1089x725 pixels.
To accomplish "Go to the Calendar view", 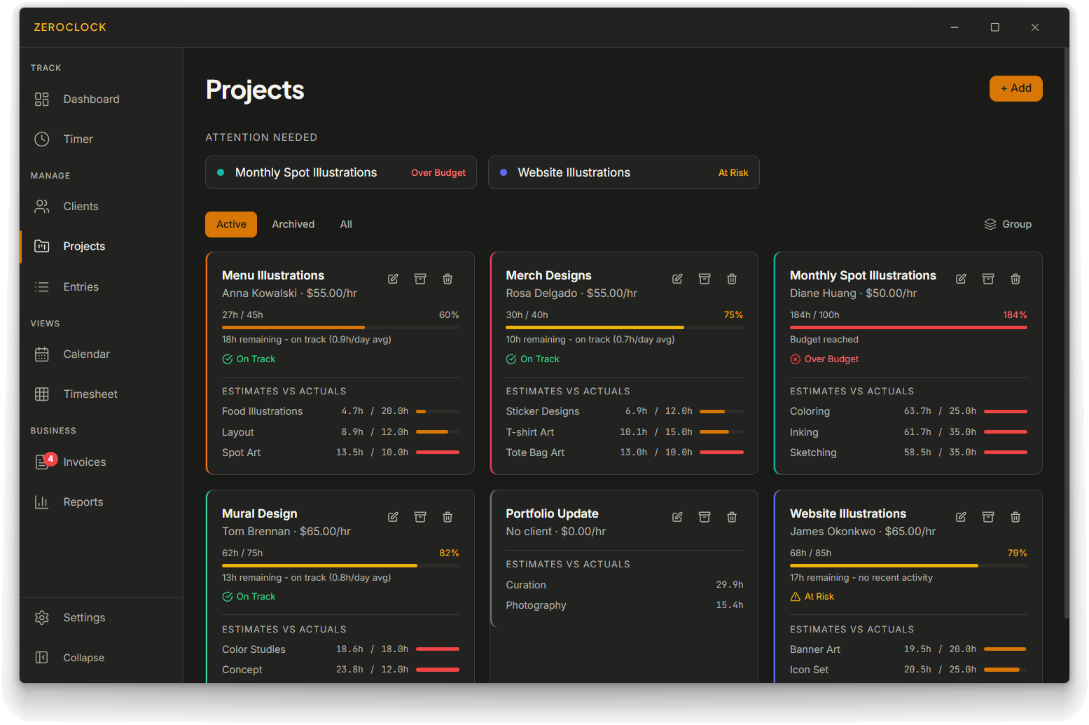I will click(x=86, y=354).
